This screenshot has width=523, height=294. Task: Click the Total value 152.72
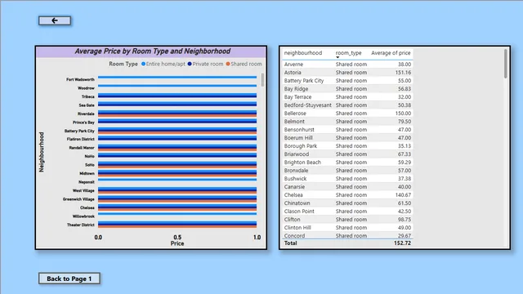point(402,243)
